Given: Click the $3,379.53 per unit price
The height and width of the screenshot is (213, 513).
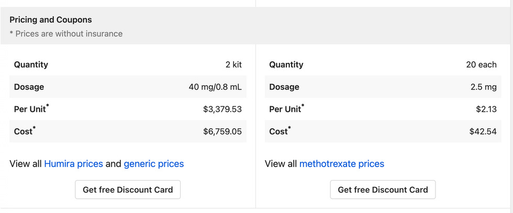Looking at the screenshot, I should tap(222, 109).
